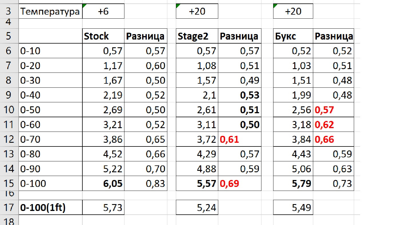The image size is (393, 225).
Task: Select the Разница header next to Букс
Action: pos(334,36)
